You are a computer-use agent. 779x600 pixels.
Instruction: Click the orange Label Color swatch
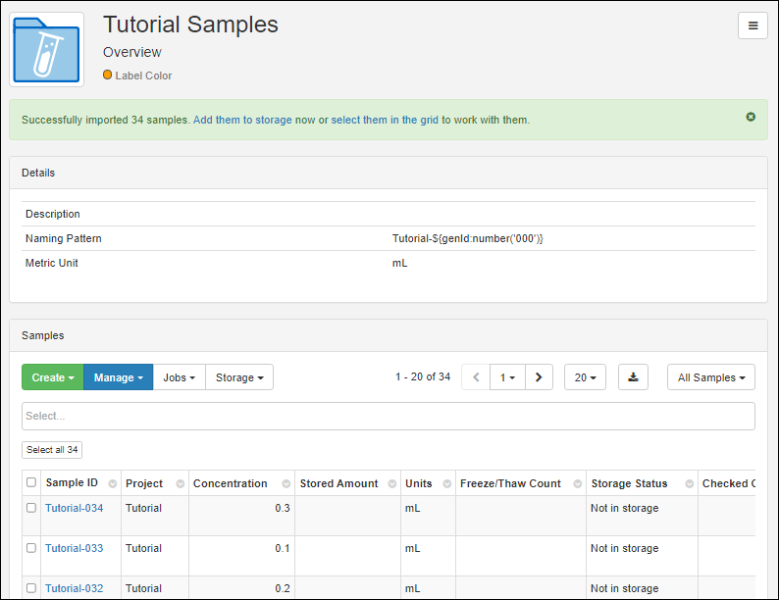click(x=108, y=75)
